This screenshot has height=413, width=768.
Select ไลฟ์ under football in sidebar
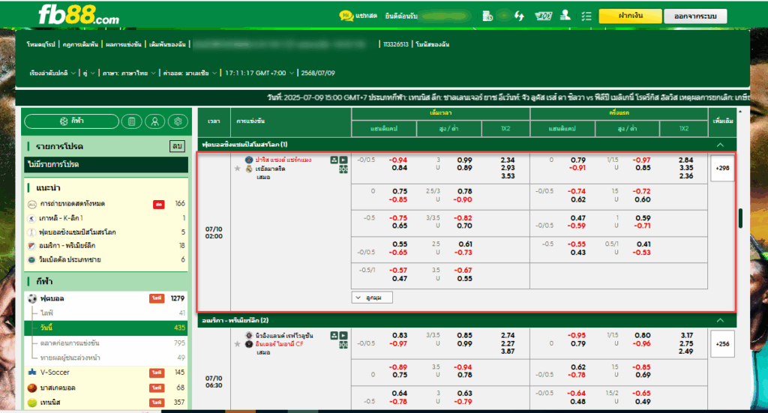click(106, 313)
